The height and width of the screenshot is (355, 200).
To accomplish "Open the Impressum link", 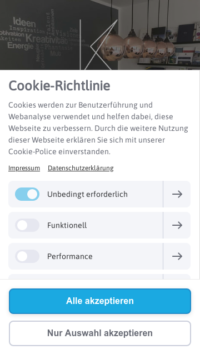I will (24, 168).
